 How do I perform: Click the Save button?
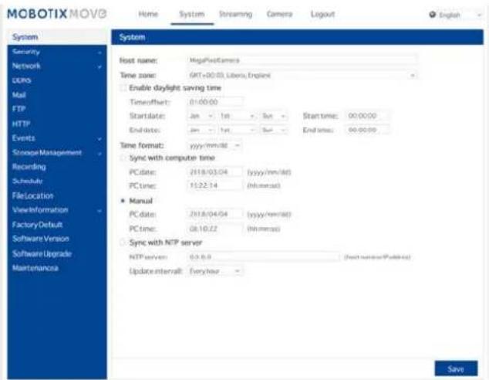[456, 368]
